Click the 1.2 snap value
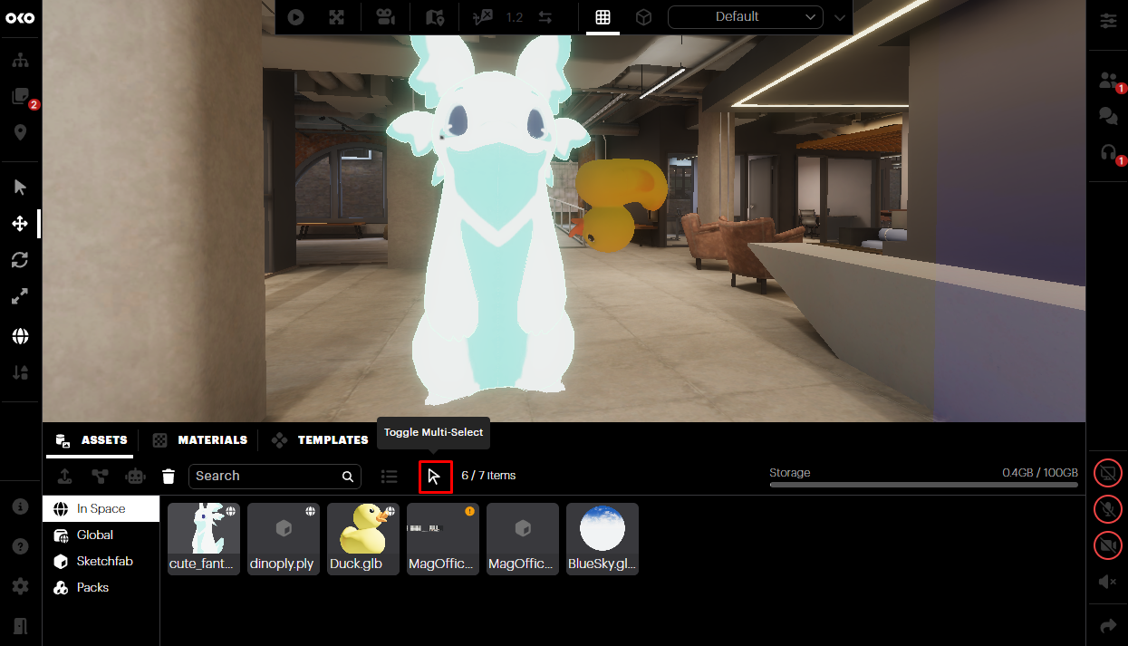The image size is (1128, 646). (x=515, y=17)
